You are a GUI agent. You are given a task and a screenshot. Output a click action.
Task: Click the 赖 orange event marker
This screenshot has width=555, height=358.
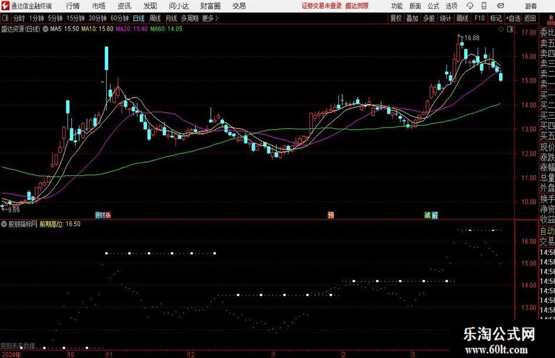point(331,215)
